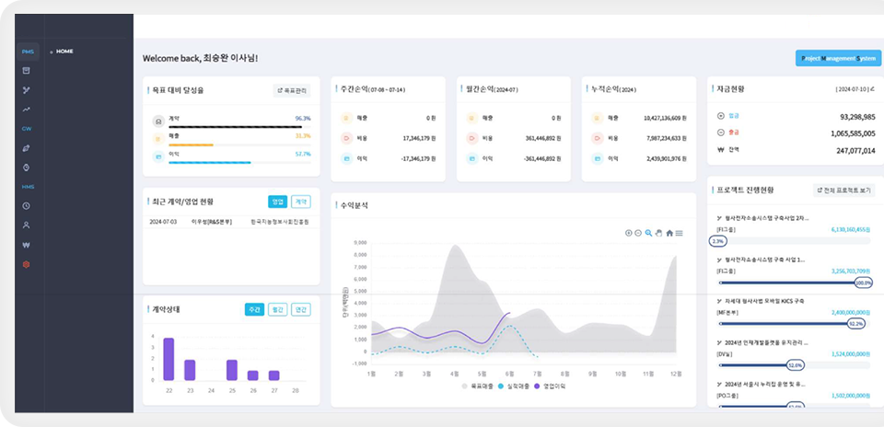Click the chart zoom-in plus icon
This screenshot has height=427, width=884.
[x=628, y=233]
